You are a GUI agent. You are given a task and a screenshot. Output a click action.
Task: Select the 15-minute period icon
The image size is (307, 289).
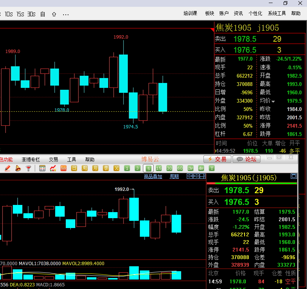pyautogui.click(x=159, y=168)
